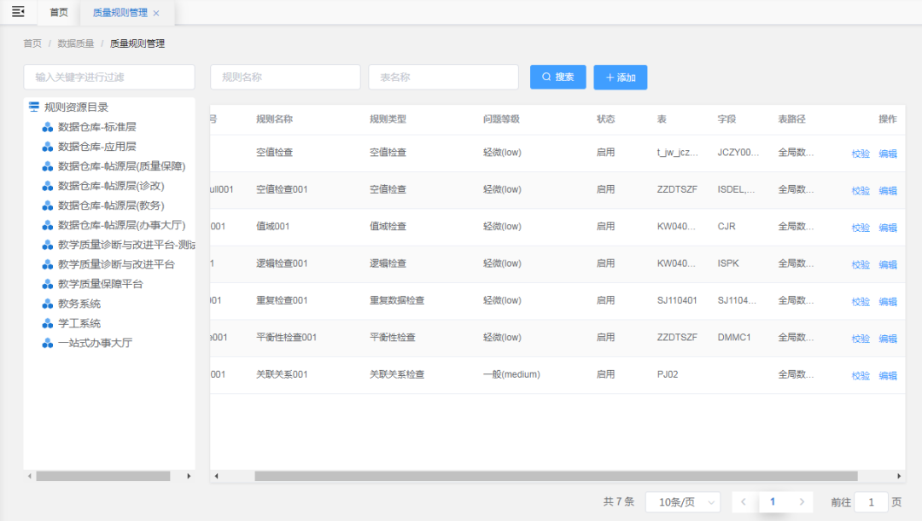Switch to the 首页 tab
The height and width of the screenshot is (521, 922).
(58, 13)
